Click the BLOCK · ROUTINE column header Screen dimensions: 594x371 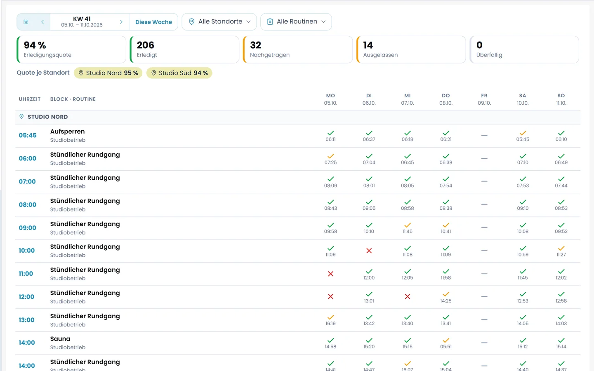tap(73, 99)
